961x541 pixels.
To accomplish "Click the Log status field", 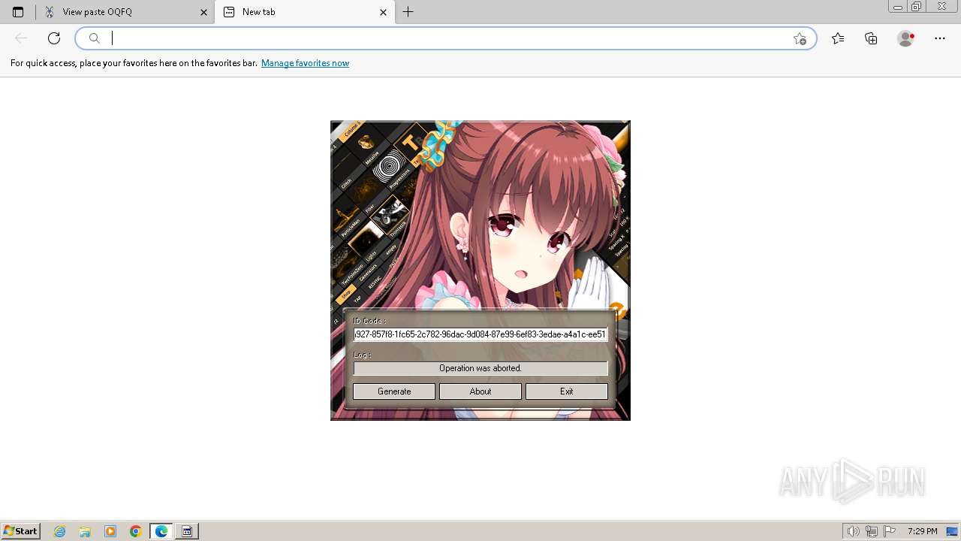I will [x=480, y=368].
